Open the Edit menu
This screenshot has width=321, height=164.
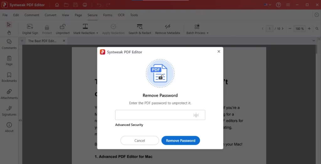(x=16, y=15)
